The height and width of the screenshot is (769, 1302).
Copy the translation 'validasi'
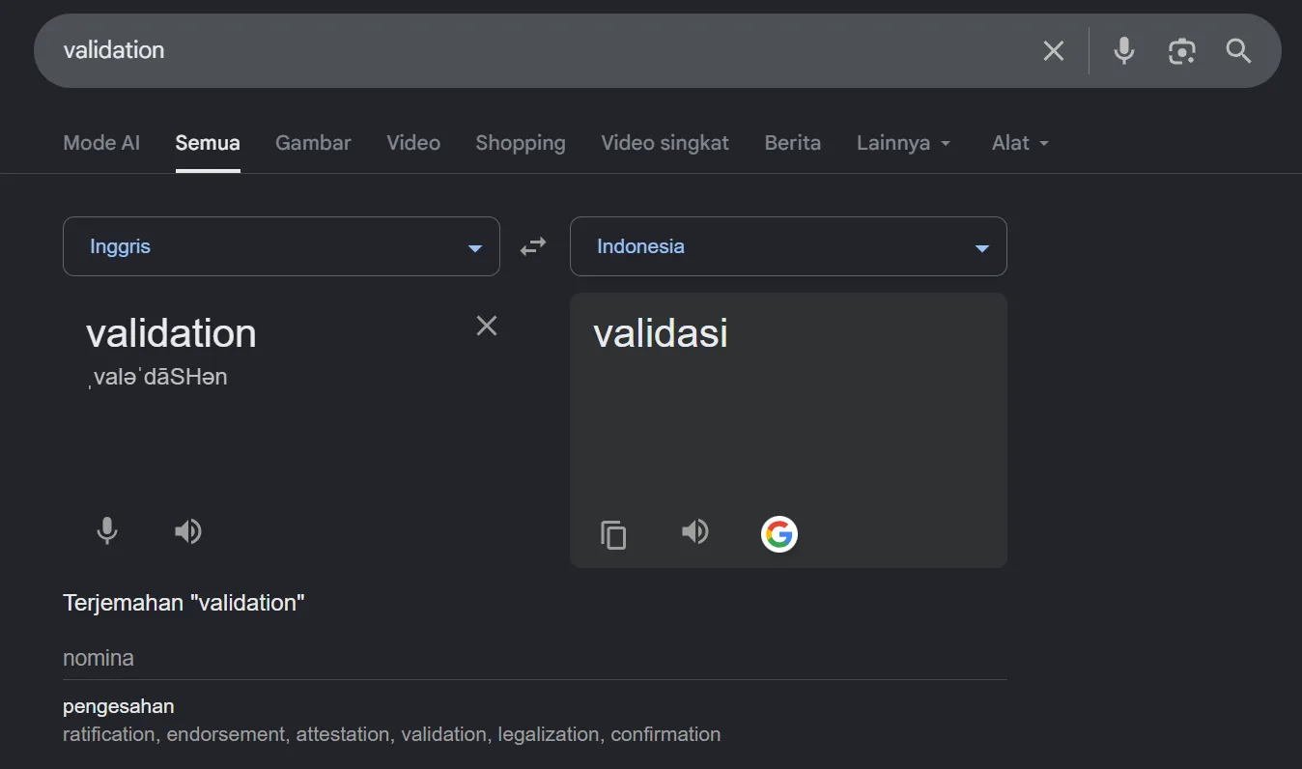(613, 534)
